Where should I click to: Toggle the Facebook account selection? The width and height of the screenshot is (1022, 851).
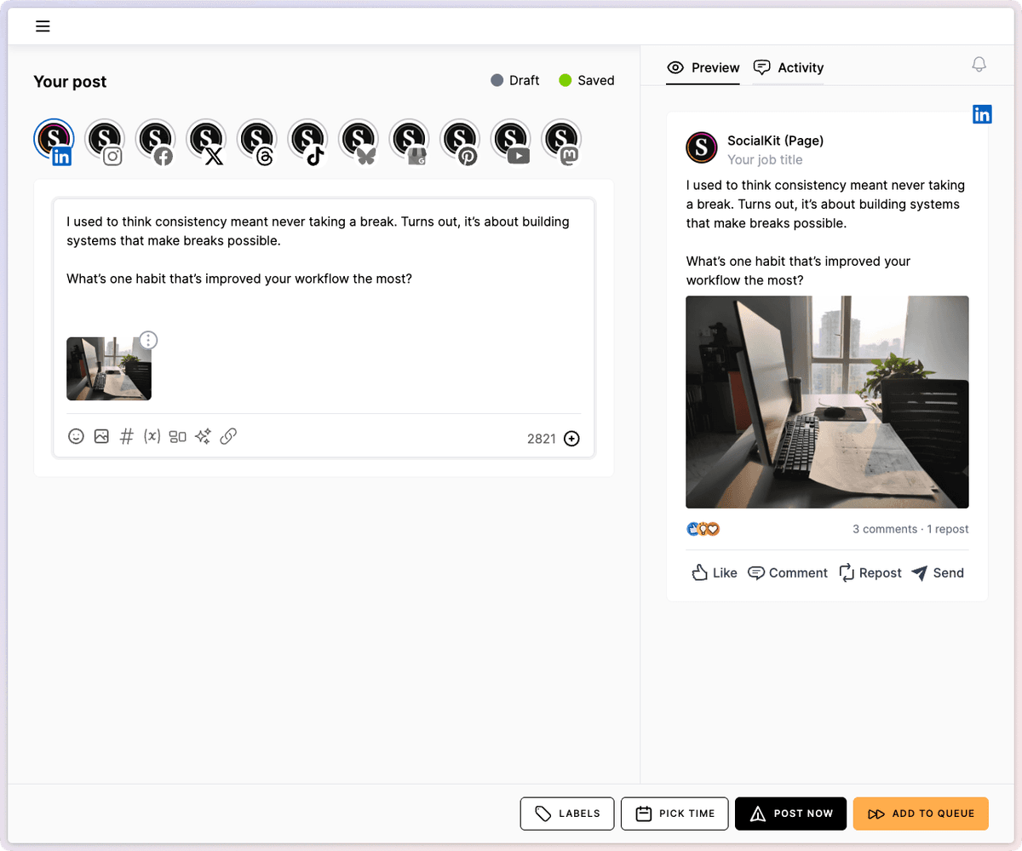click(x=156, y=141)
